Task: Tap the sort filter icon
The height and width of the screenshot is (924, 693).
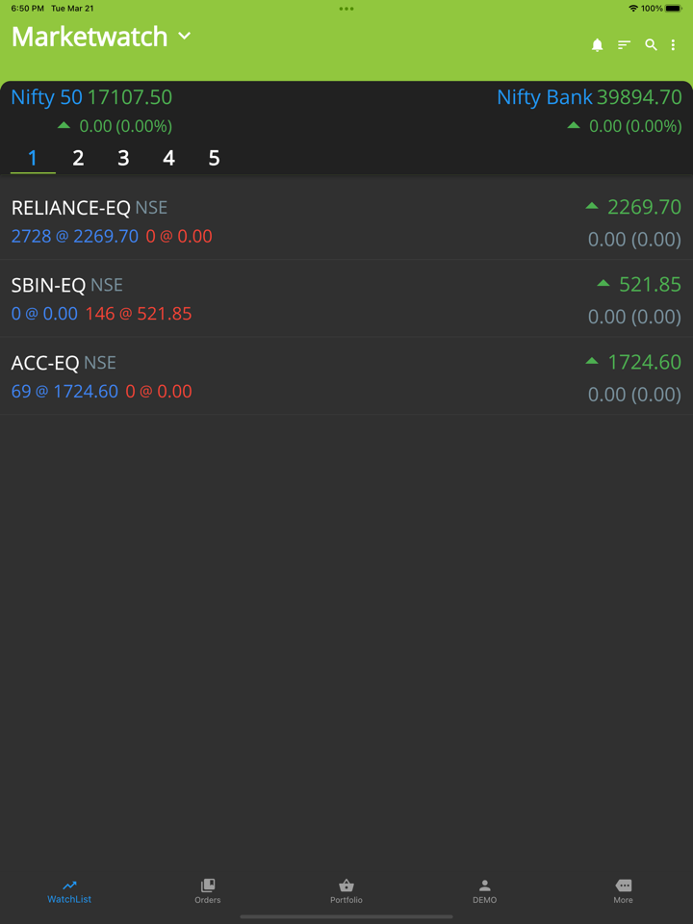Action: coord(624,45)
